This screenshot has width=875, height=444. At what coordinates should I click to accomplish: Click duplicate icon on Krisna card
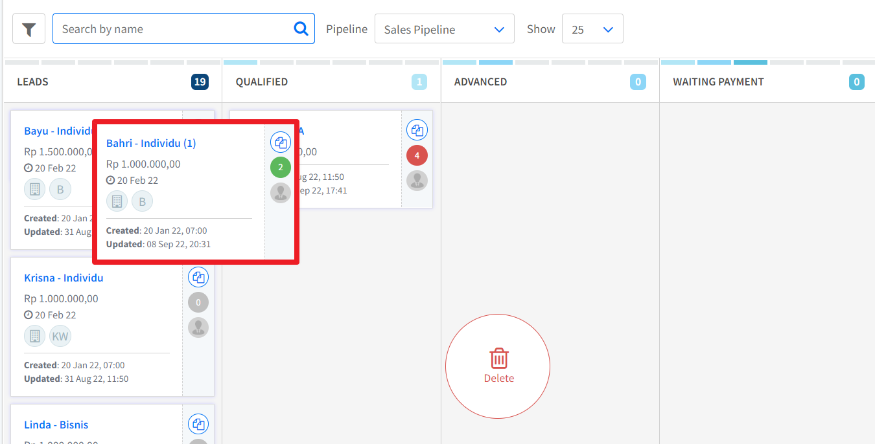[198, 277]
